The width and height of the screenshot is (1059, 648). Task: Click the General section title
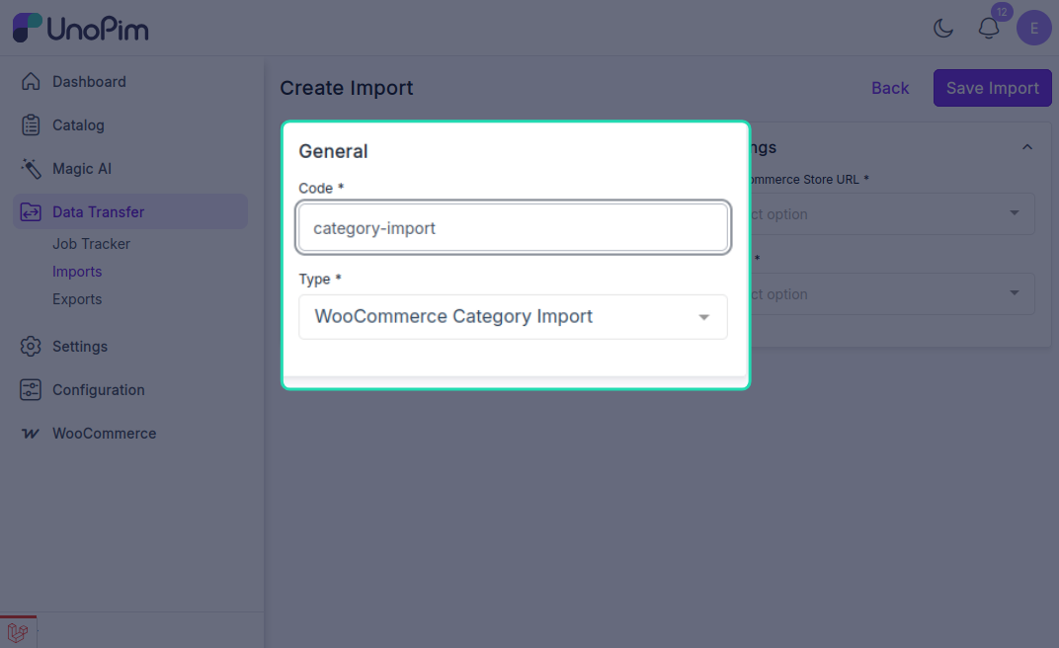point(333,151)
